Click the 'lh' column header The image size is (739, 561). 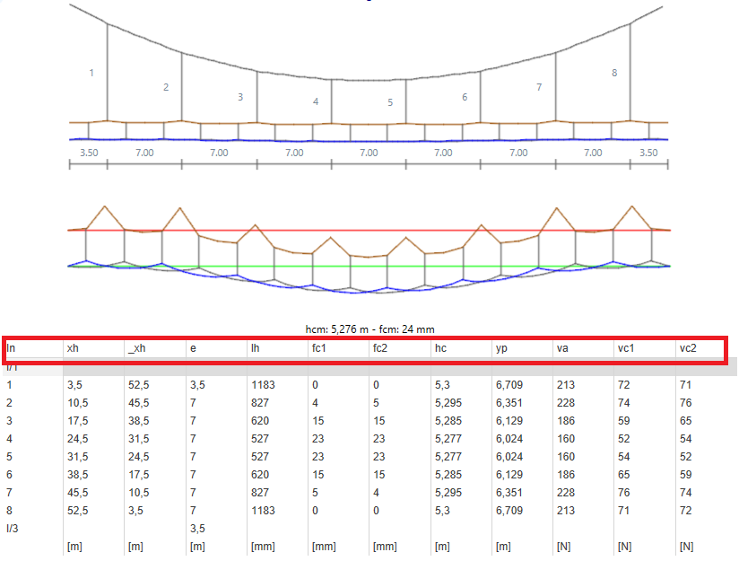pos(255,348)
